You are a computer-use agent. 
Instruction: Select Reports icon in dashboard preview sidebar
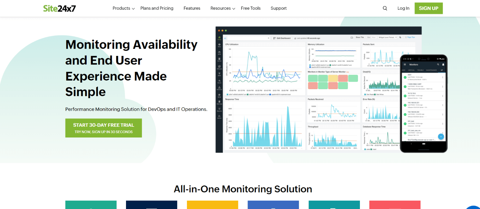[219, 109]
